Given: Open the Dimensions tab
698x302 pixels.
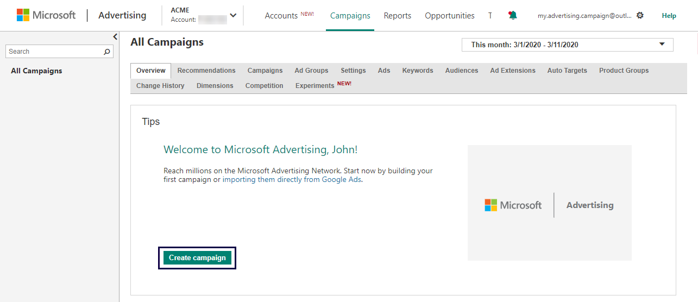Looking at the screenshot, I should coord(215,86).
